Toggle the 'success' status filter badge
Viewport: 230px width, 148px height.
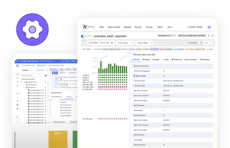168,48
